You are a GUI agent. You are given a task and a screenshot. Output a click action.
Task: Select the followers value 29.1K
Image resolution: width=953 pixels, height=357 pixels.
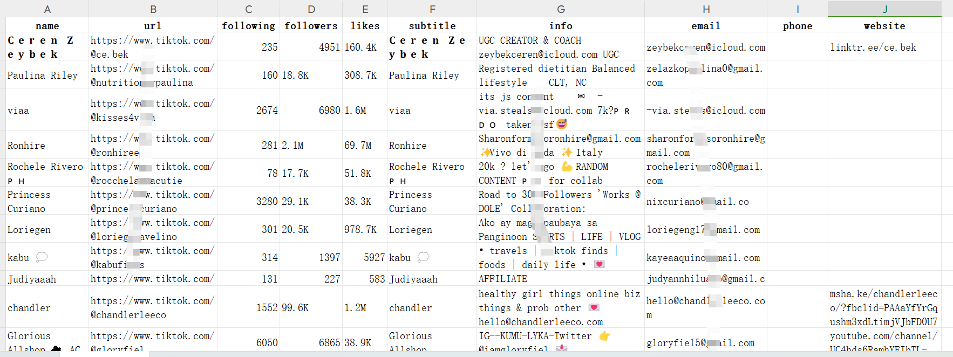[x=311, y=201]
